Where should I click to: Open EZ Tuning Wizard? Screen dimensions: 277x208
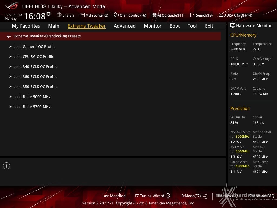pos(150,196)
